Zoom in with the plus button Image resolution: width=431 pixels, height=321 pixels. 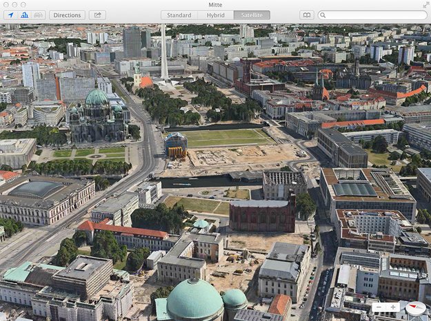(x=393, y=307)
